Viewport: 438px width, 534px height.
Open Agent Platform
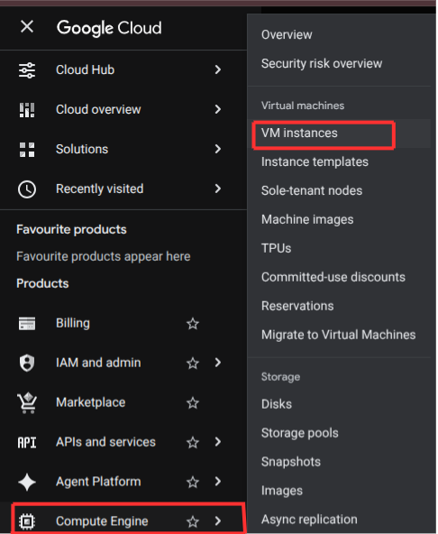pyautogui.click(x=98, y=482)
